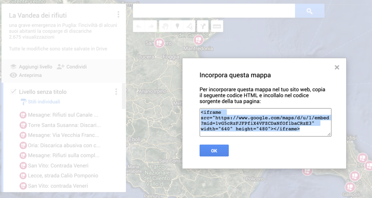Select the draw line tool
372x198 pixels.
190,26
